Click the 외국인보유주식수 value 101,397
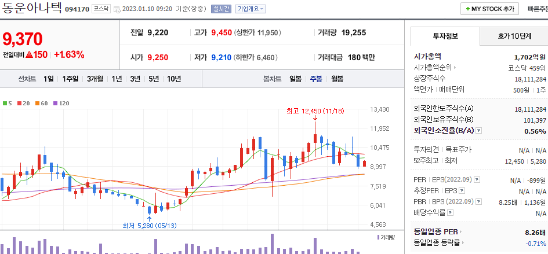Image resolution: width=548 pixels, height=254 pixels. tap(535, 120)
